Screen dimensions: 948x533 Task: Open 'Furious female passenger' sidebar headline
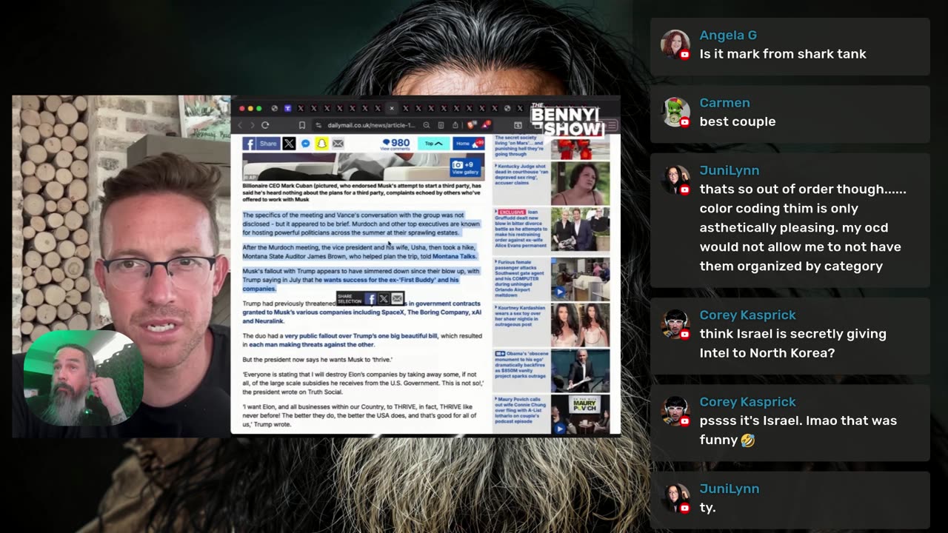point(521,278)
